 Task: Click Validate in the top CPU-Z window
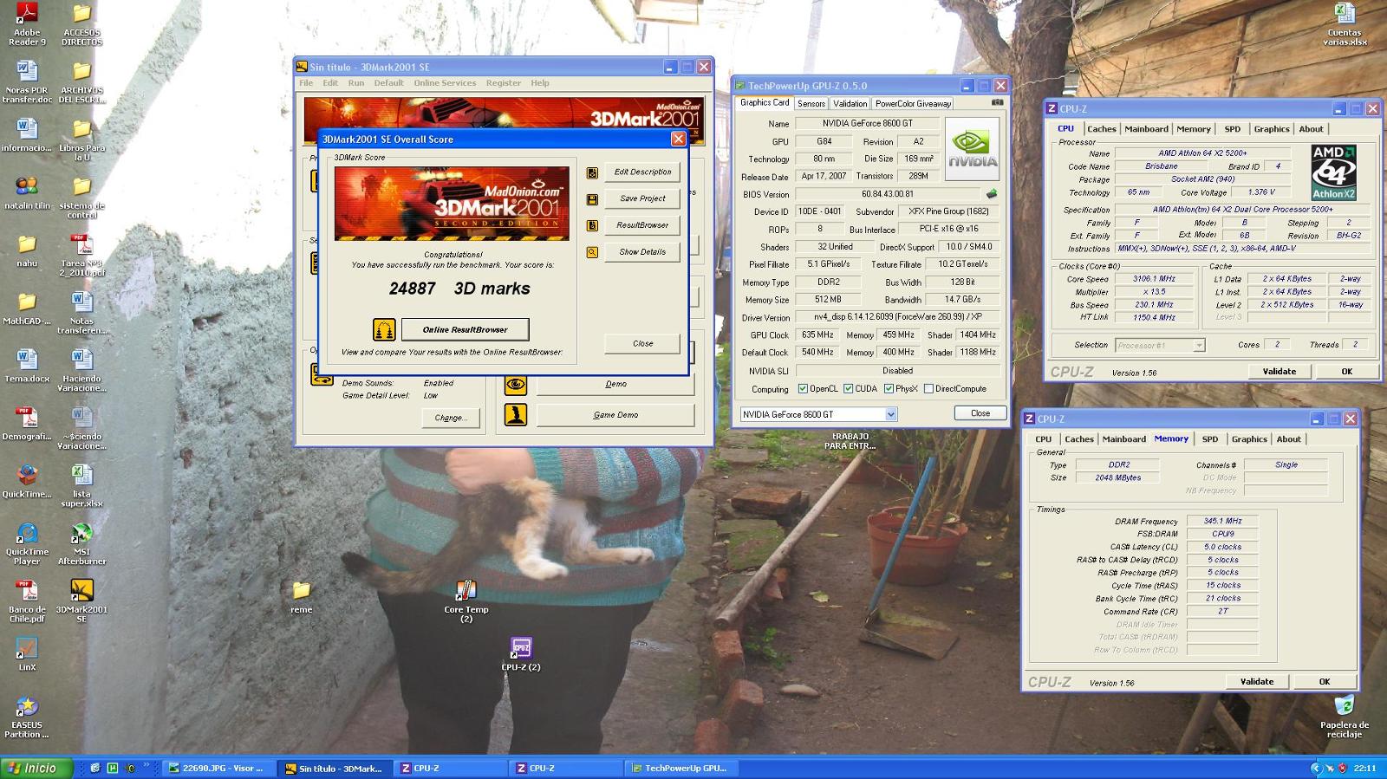(x=1280, y=371)
